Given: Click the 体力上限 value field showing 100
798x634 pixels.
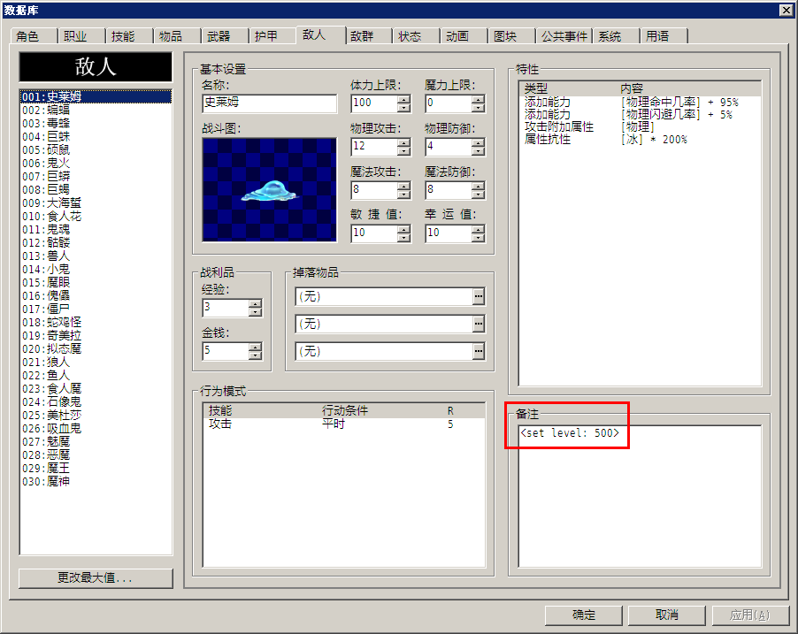Looking at the screenshot, I should pos(374,103).
